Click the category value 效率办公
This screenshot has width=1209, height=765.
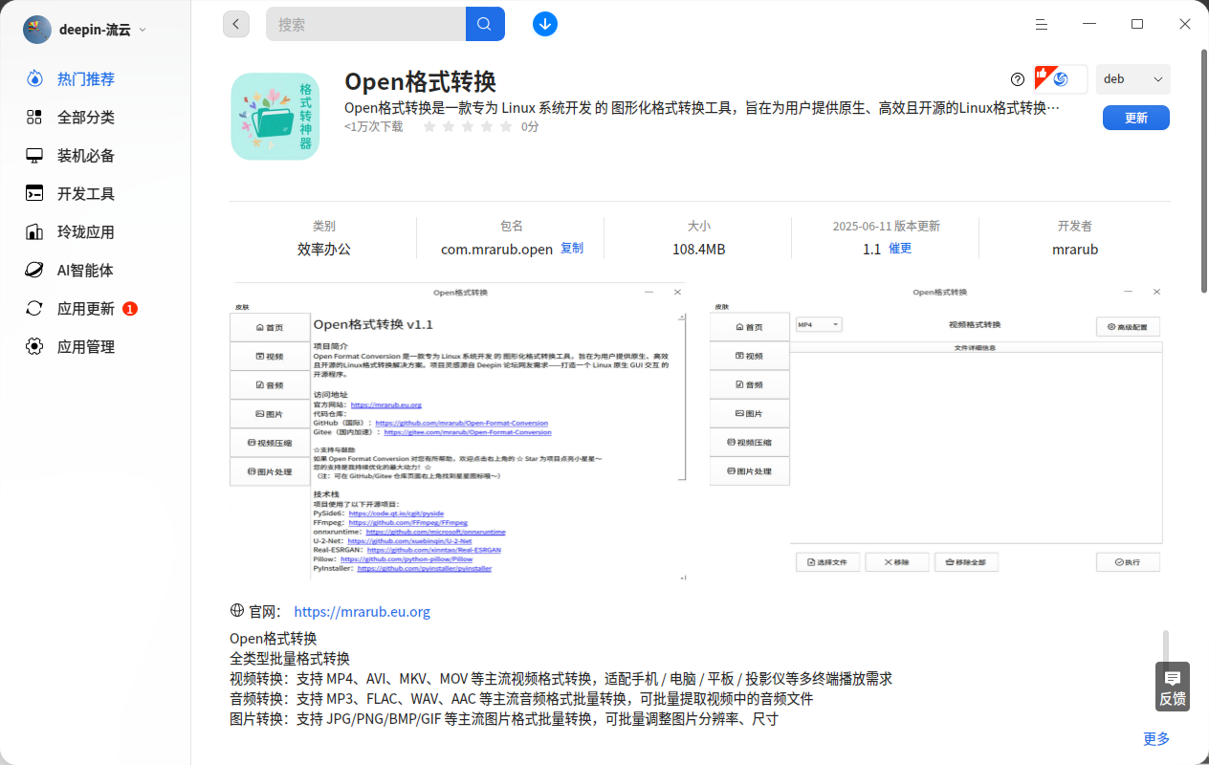pyautogui.click(x=324, y=250)
